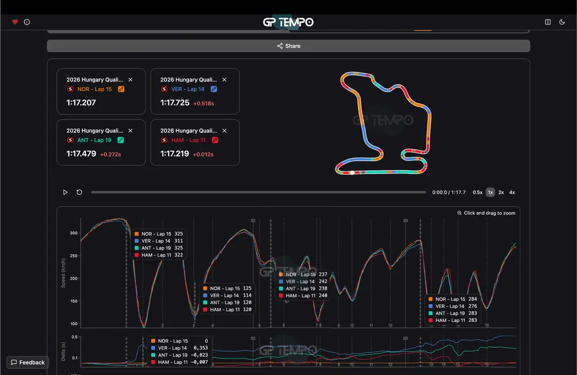Select VER - Lap 14 card label
Image resolution: width=577 pixels, height=375 pixels.
tap(188, 89)
